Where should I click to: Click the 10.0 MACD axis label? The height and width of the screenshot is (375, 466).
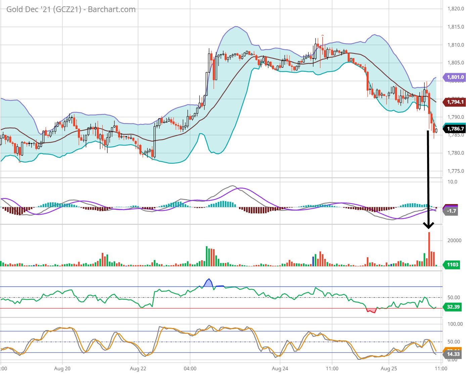pyautogui.click(x=452, y=182)
